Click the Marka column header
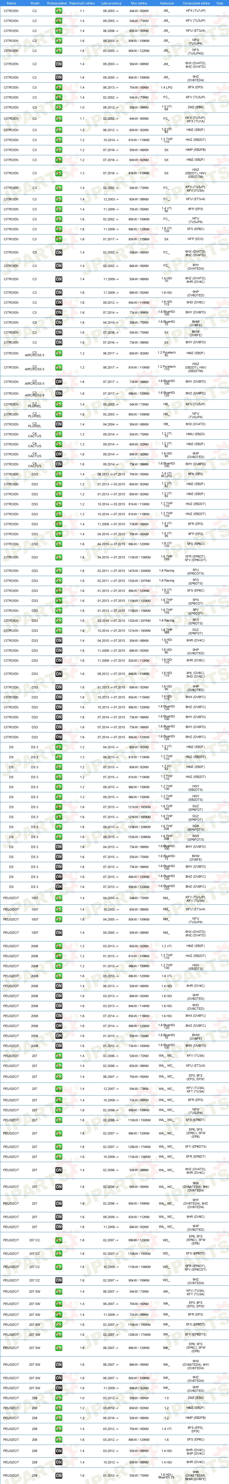The height and width of the screenshot is (1484, 229). click(x=12, y=3)
